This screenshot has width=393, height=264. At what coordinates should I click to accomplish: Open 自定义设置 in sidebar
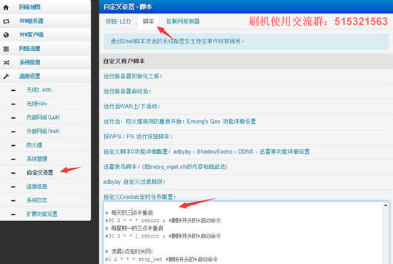point(40,172)
